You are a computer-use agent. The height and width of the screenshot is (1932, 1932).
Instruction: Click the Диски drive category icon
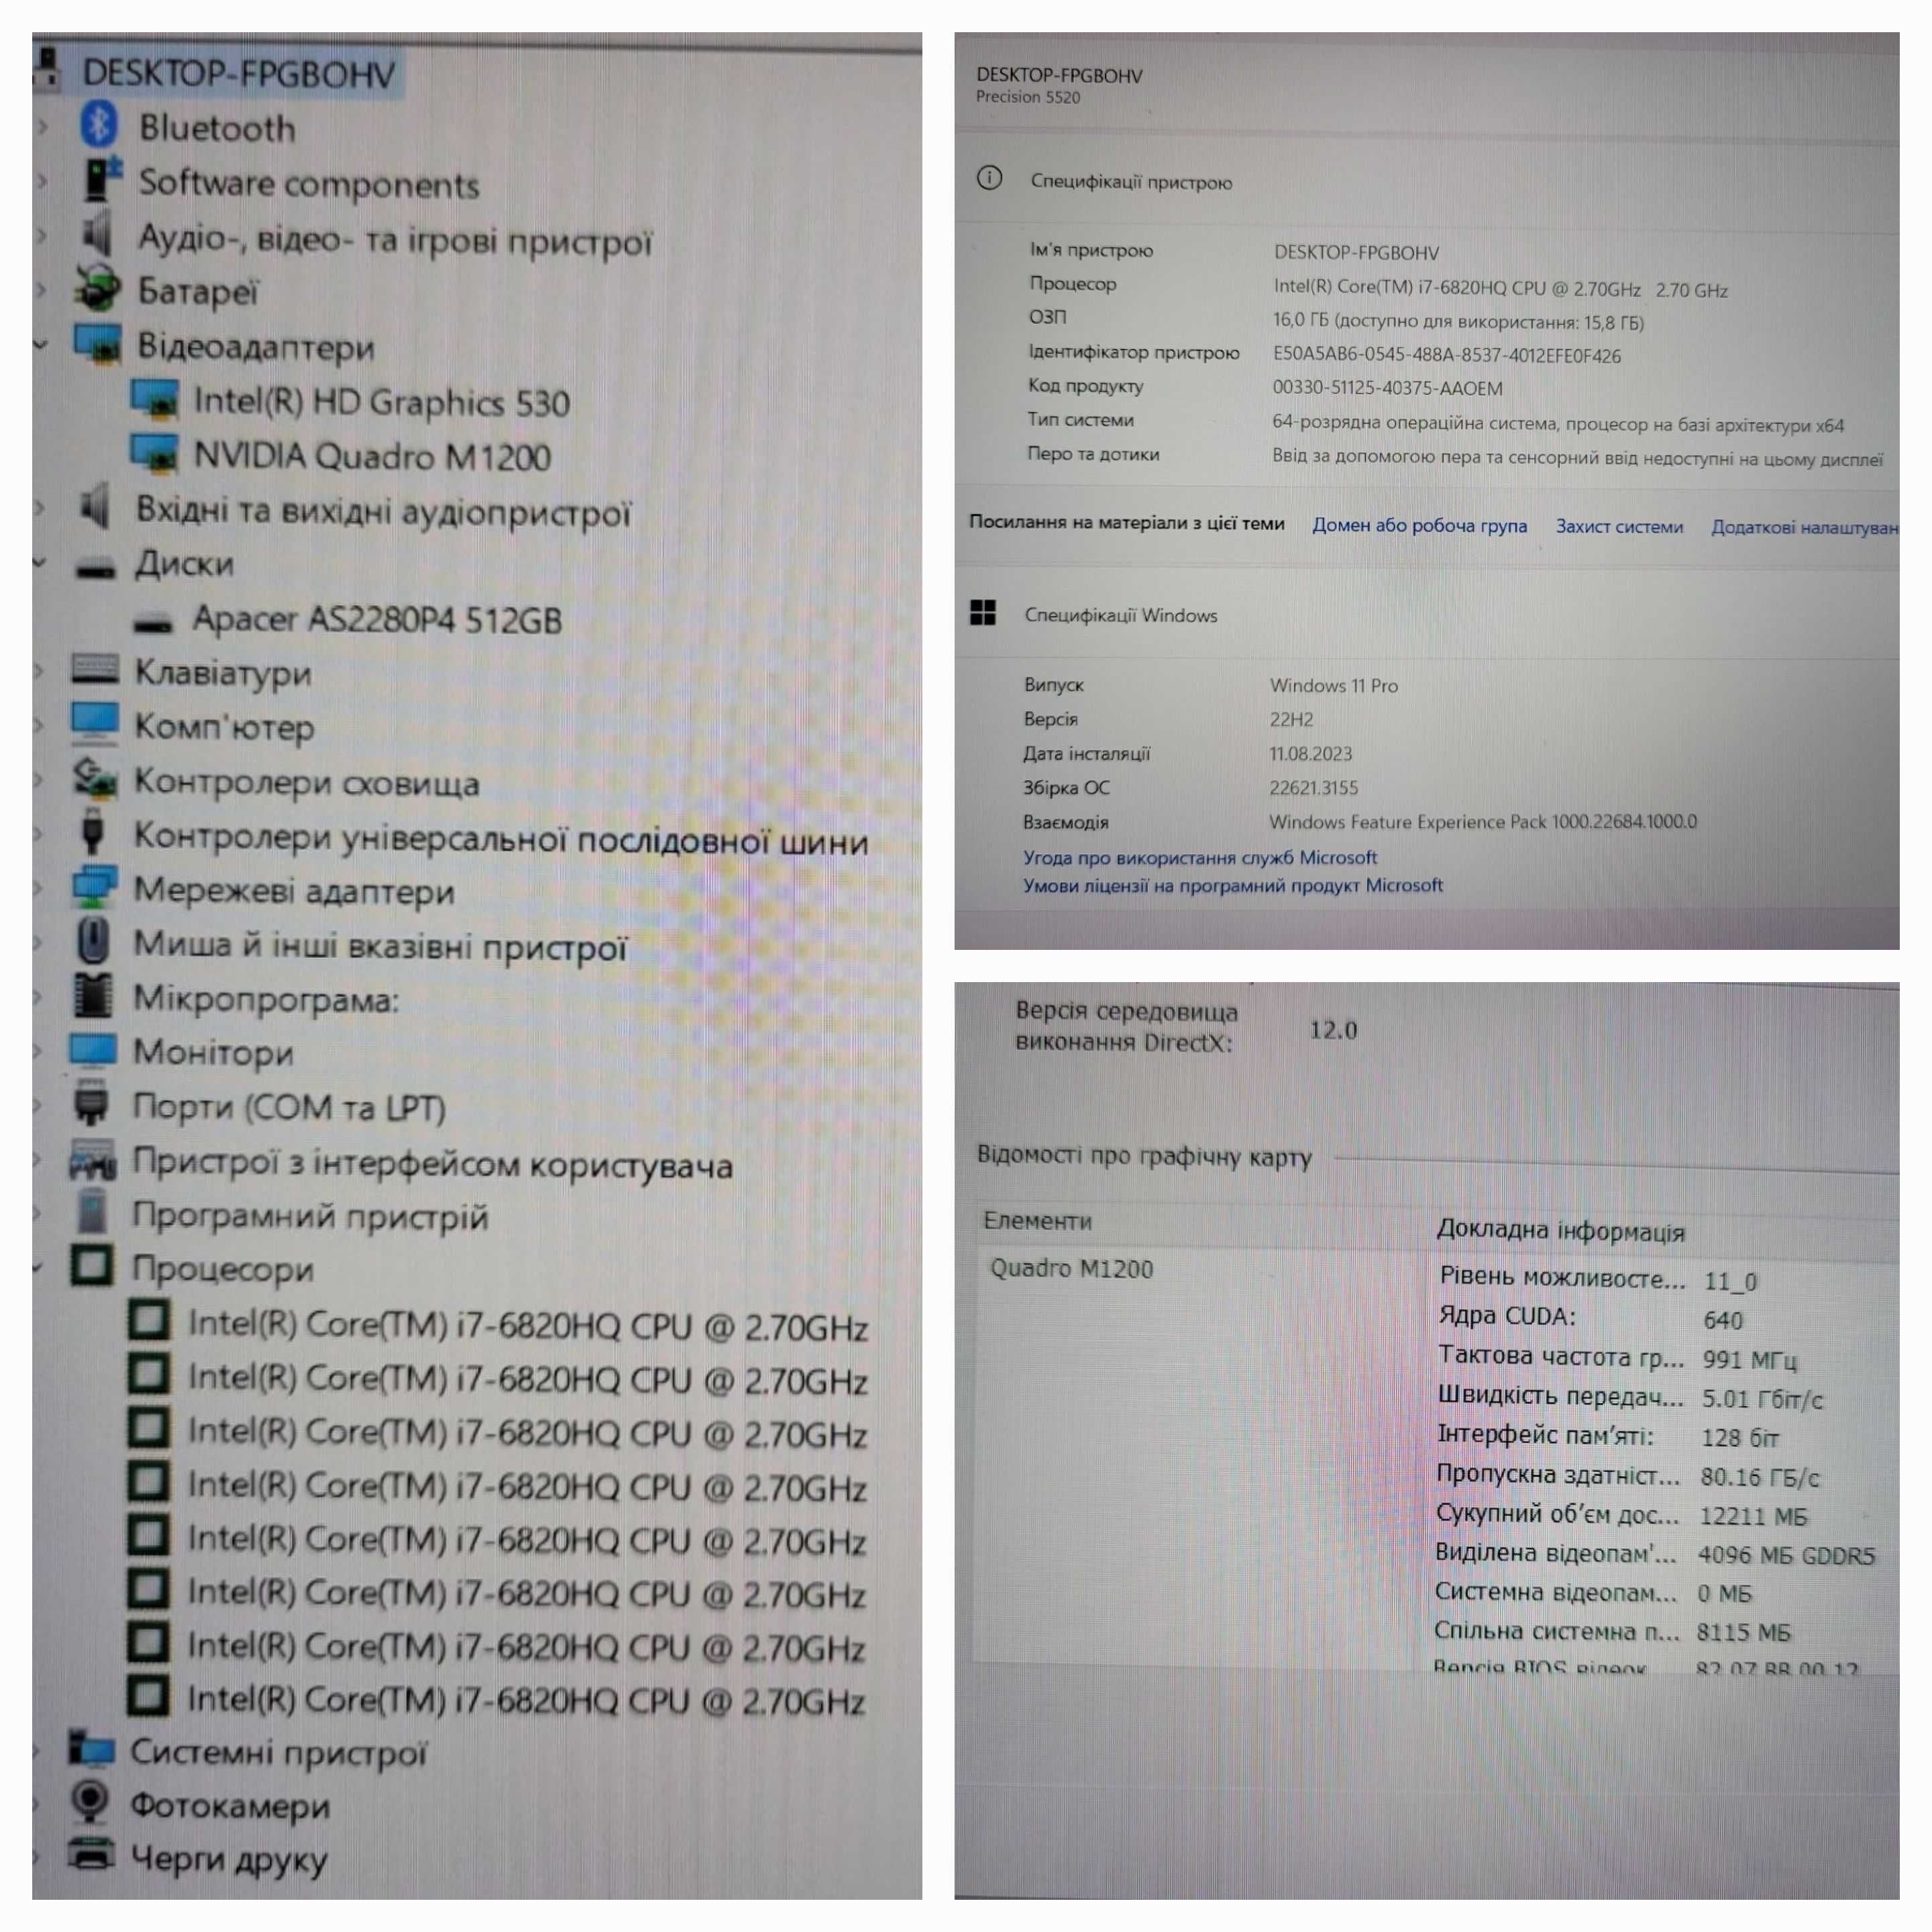(96, 568)
